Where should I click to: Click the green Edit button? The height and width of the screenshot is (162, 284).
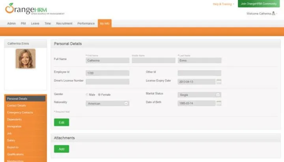[x=62, y=122]
